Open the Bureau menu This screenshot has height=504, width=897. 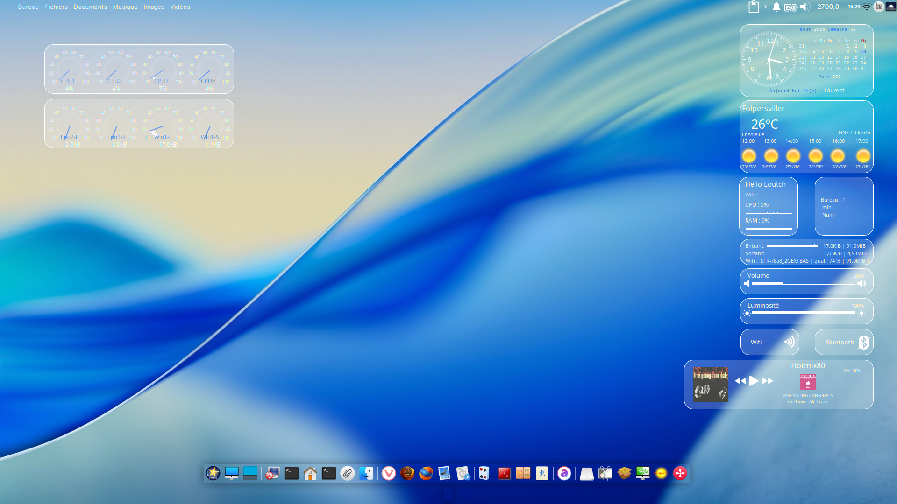click(x=28, y=7)
